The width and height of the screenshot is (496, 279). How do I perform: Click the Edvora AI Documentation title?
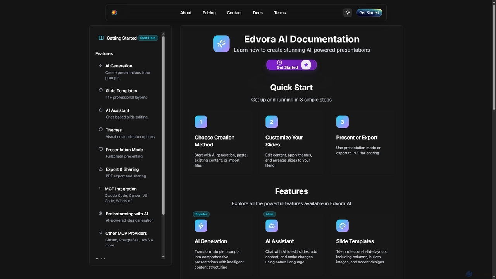[x=302, y=39]
